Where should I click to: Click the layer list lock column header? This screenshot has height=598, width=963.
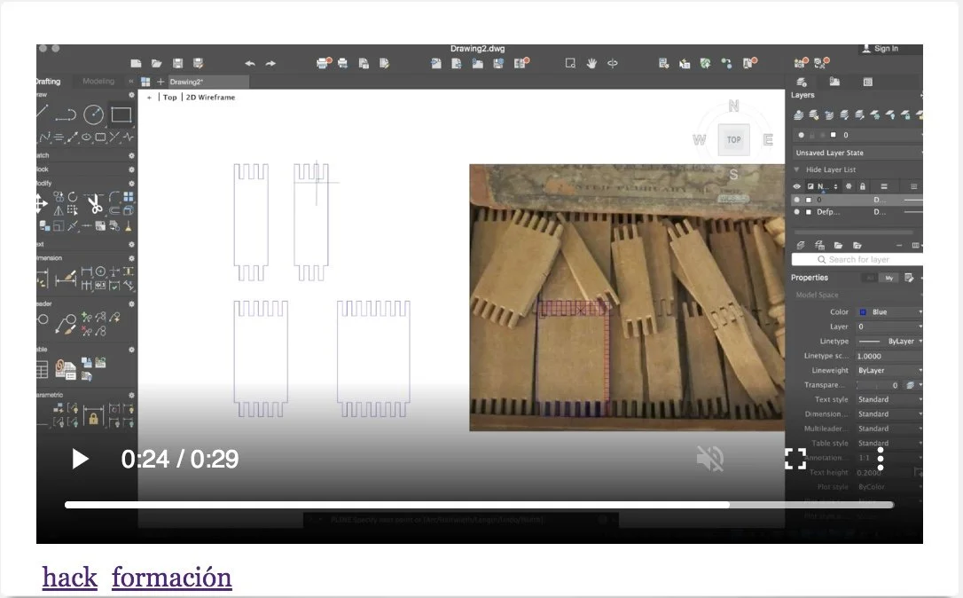(x=863, y=186)
